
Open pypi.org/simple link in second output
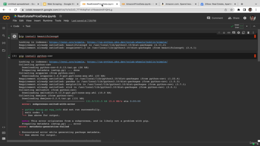pyautogui.click(x=67, y=62)
